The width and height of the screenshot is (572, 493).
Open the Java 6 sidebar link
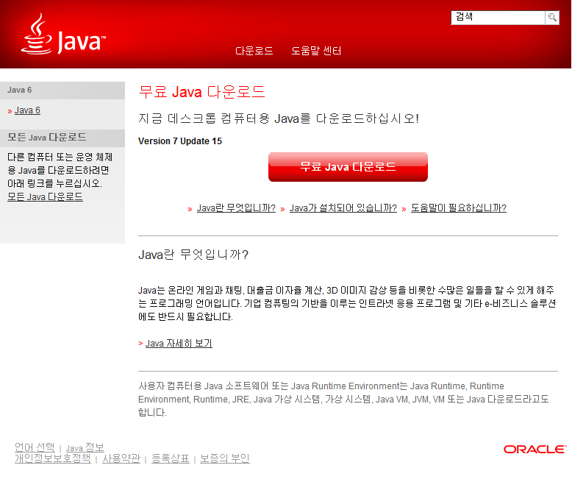(x=27, y=110)
